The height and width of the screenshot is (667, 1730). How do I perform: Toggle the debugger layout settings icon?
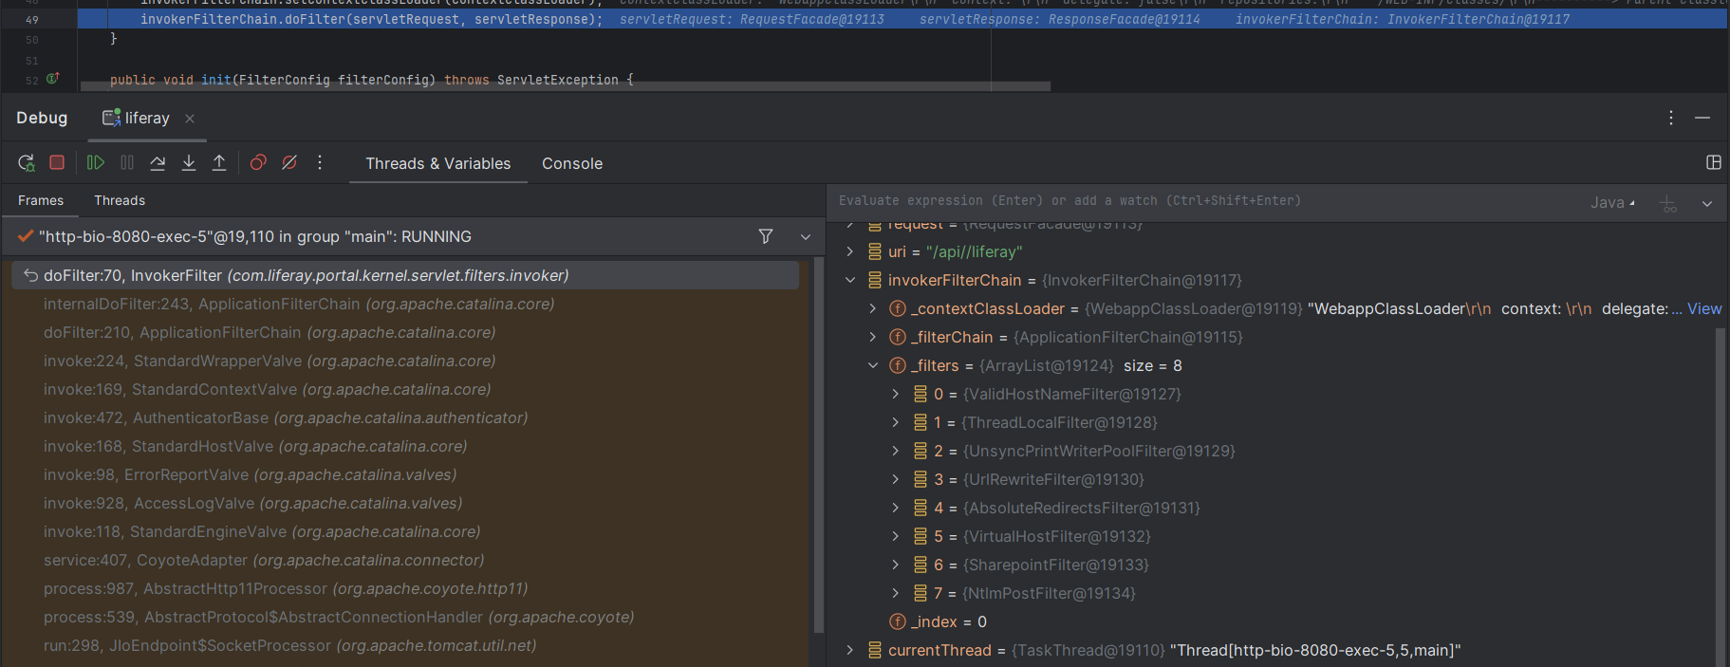tap(1713, 163)
